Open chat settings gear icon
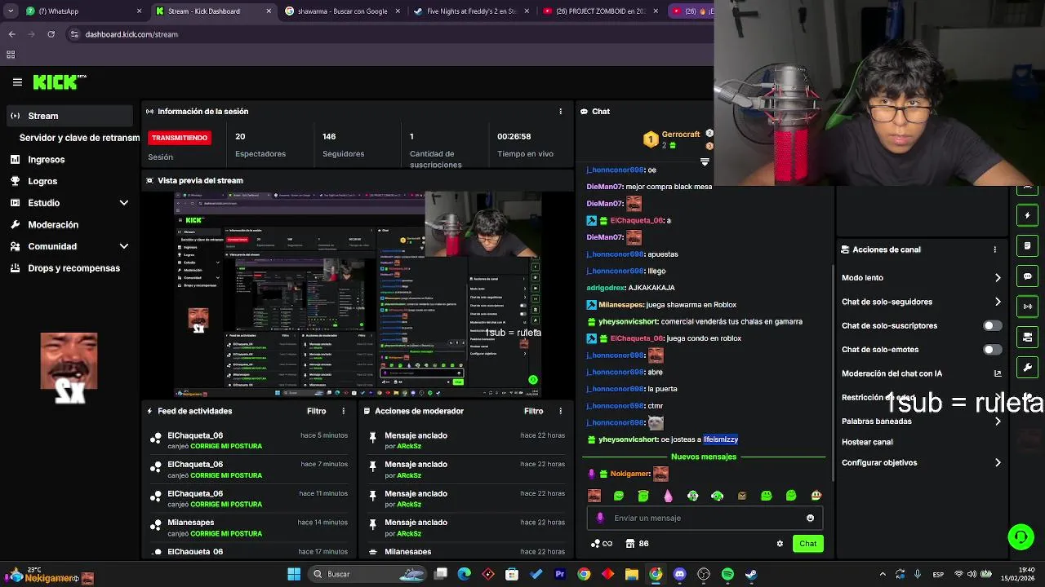 click(x=780, y=544)
